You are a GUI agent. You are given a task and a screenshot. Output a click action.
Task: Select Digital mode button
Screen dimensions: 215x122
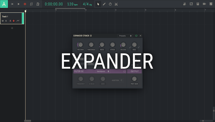click(90, 64)
